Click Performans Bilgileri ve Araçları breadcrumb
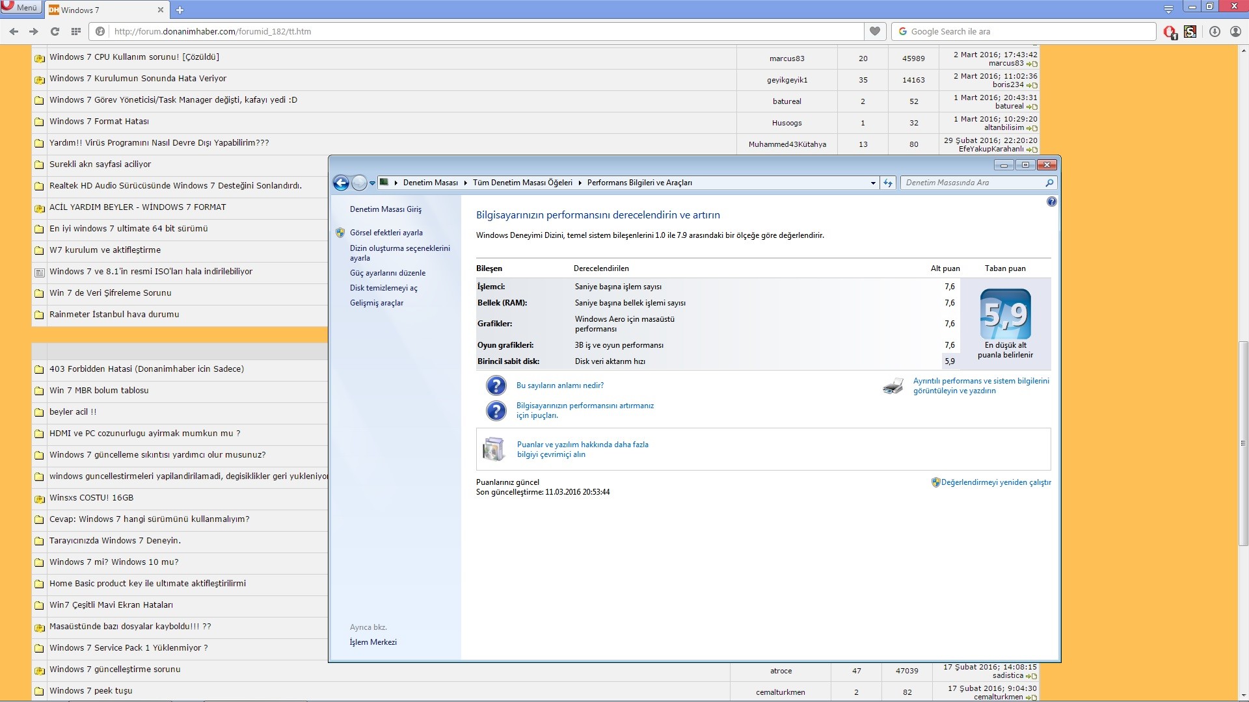The width and height of the screenshot is (1249, 702). pos(639,183)
